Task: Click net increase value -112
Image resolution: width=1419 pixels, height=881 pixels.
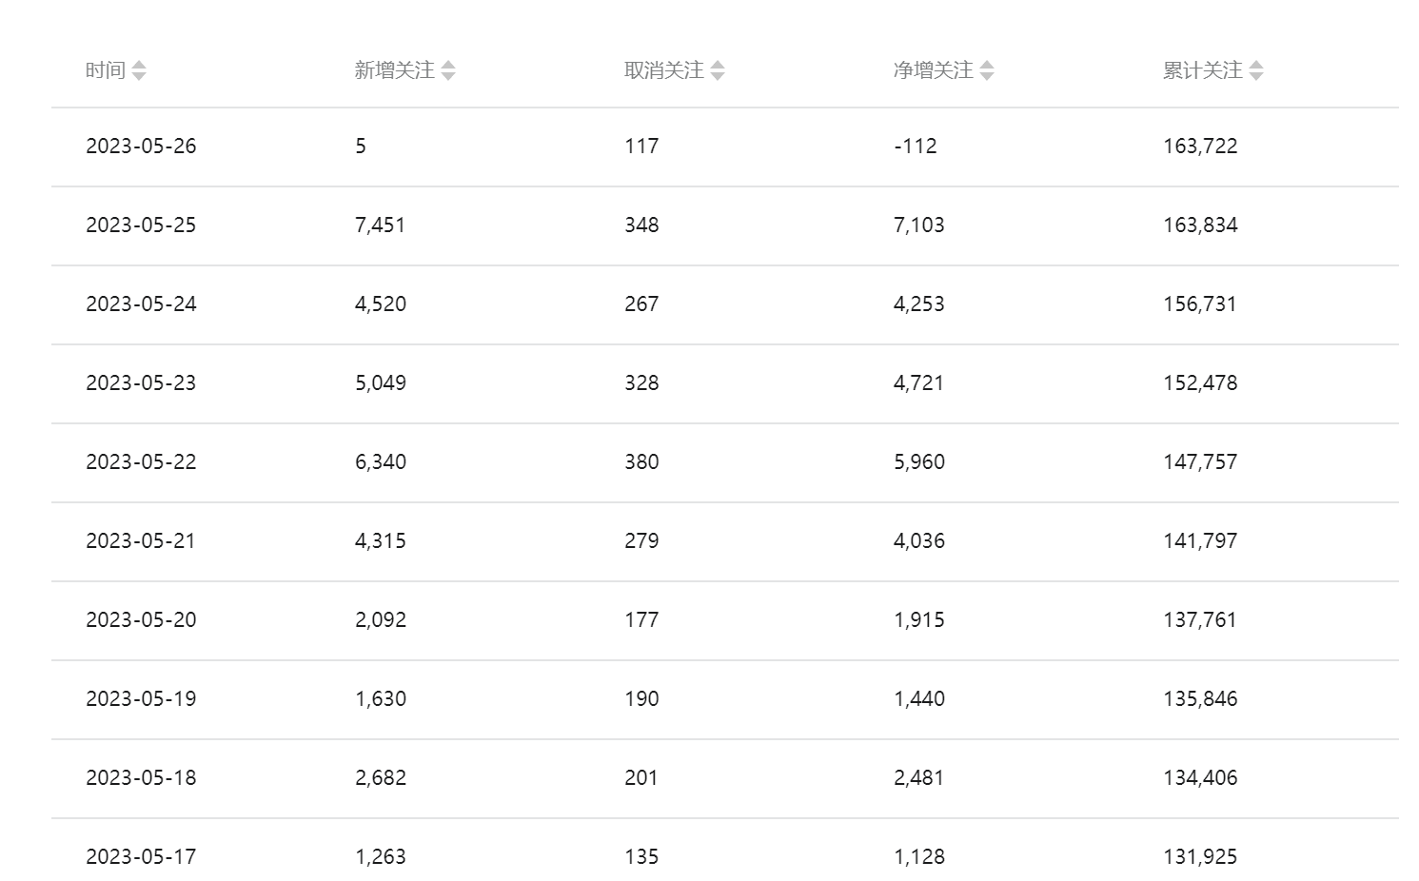Action: point(916,147)
